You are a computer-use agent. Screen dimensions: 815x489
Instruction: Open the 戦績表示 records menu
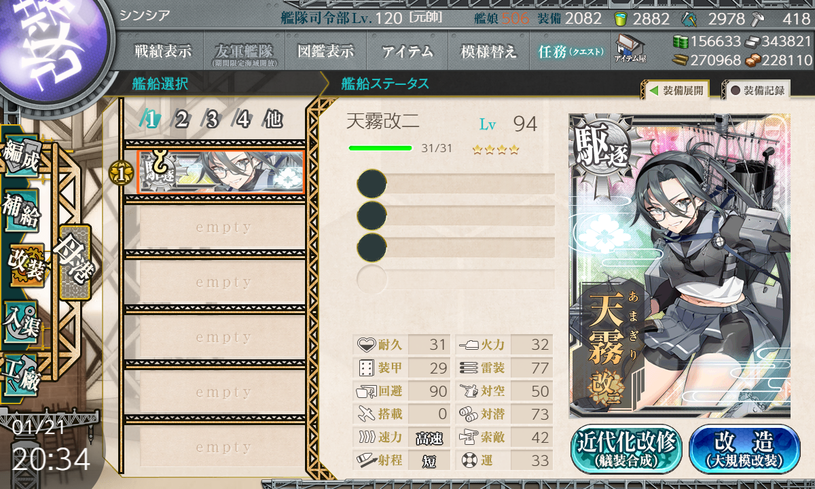click(x=163, y=52)
